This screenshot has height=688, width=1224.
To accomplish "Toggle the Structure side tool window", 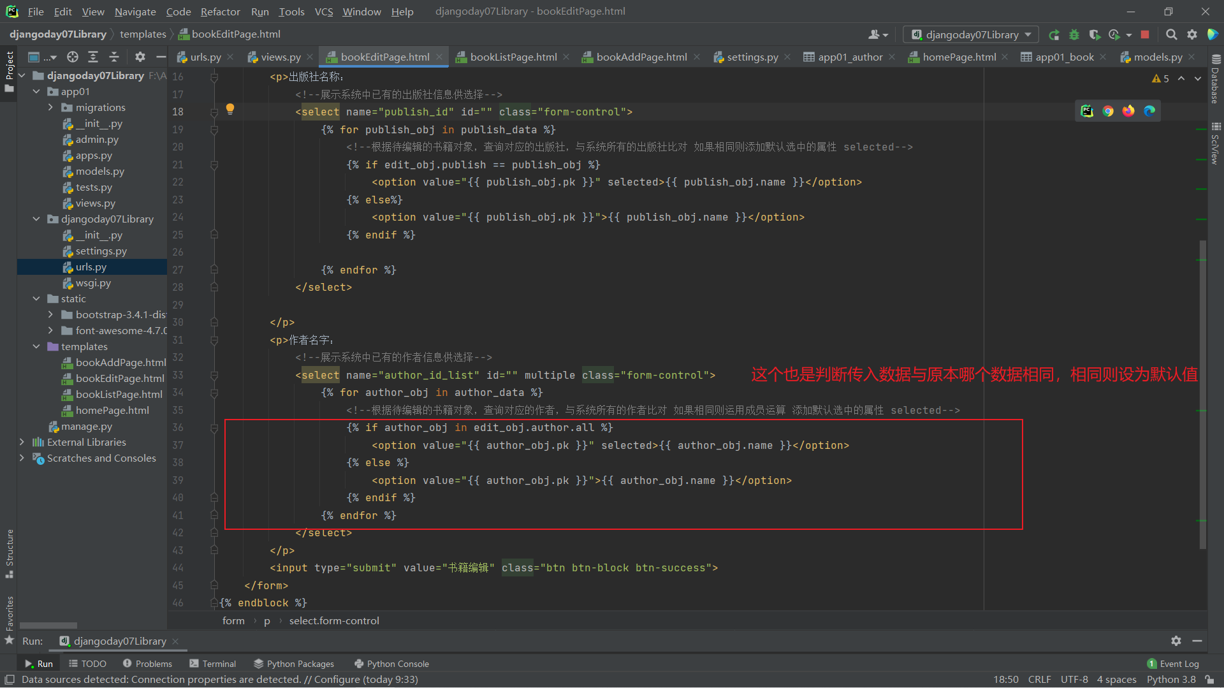I will [x=9, y=553].
